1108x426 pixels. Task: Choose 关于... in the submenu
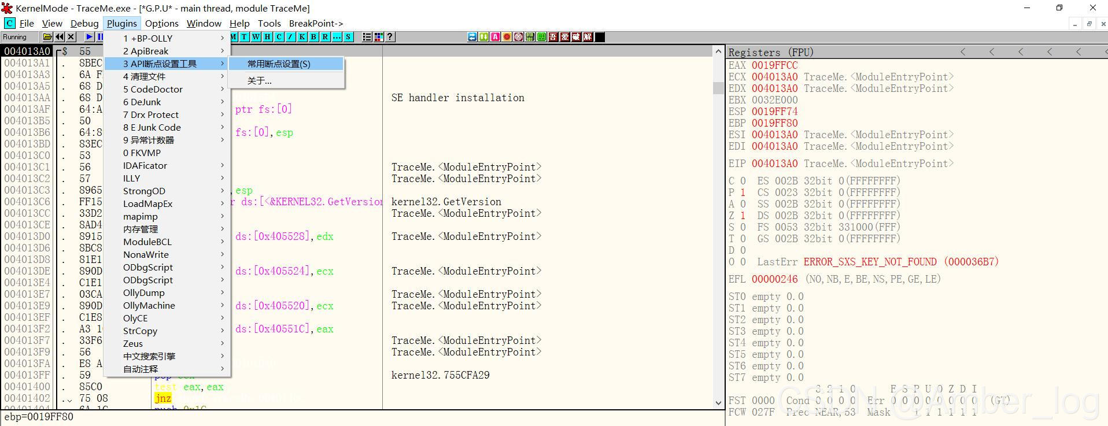[286, 80]
